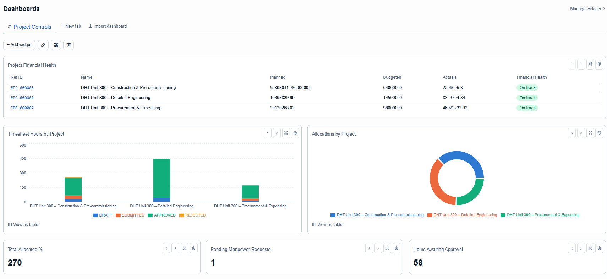Image resolution: width=607 pixels, height=279 pixels.
Task: Open settings gear of Project Financial Health
Action: pos(599,64)
